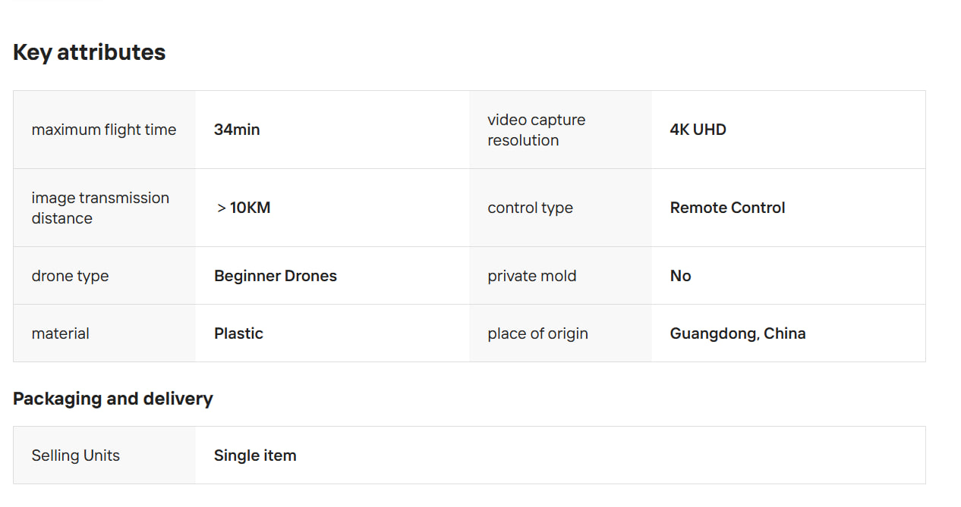Click the "Plastic" material value
The height and width of the screenshot is (507, 961).
pos(238,333)
